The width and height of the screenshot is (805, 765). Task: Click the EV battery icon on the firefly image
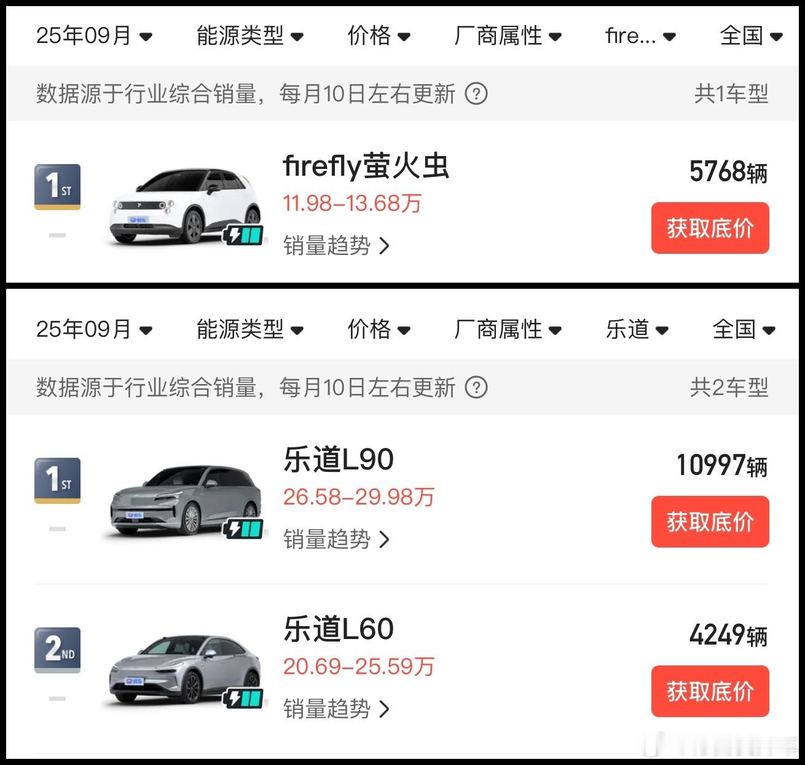tap(245, 235)
